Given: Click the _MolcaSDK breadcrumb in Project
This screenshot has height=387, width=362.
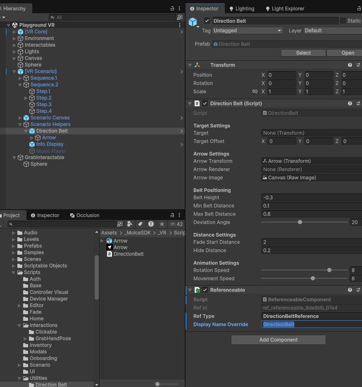Looking at the screenshot, I should pyautogui.click(x=137, y=233).
